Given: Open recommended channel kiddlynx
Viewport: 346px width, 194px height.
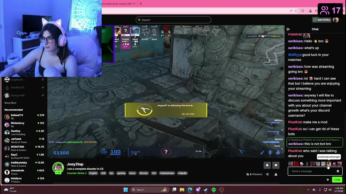Looking at the screenshot, I should click(24, 180).
